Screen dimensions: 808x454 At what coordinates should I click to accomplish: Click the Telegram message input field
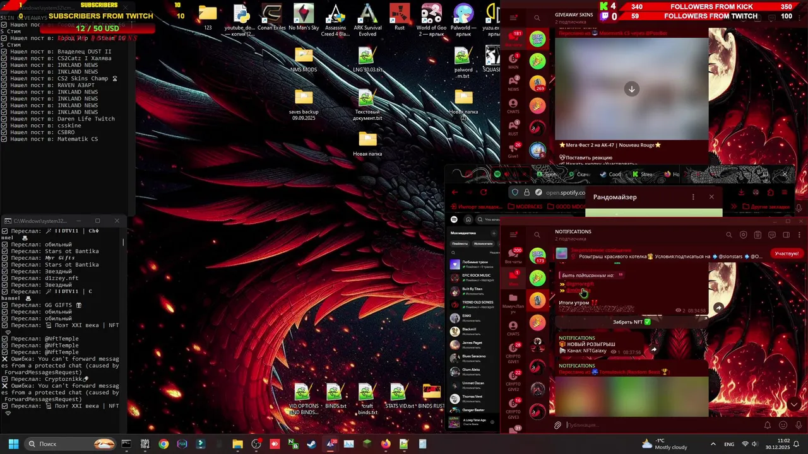663,425
